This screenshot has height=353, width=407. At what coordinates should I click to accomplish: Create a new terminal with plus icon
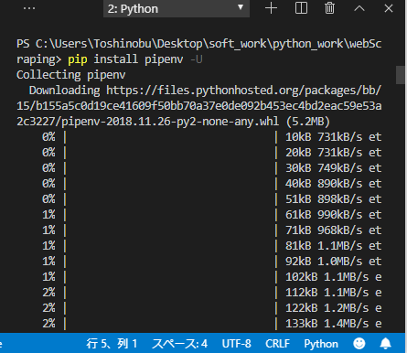[x=271, y=8]
